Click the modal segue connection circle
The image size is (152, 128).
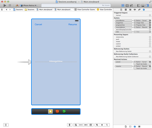pos(150,42)
